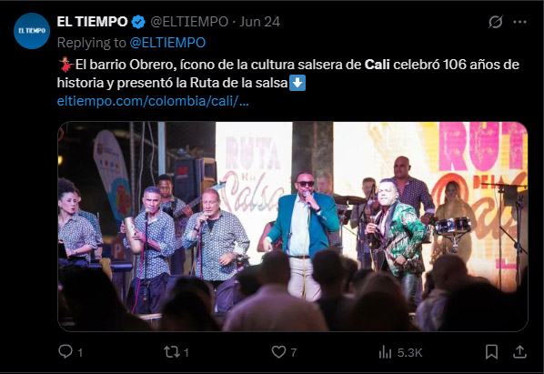
Task: Click the EL TIEMPO display name
Action: coord(92,22)
